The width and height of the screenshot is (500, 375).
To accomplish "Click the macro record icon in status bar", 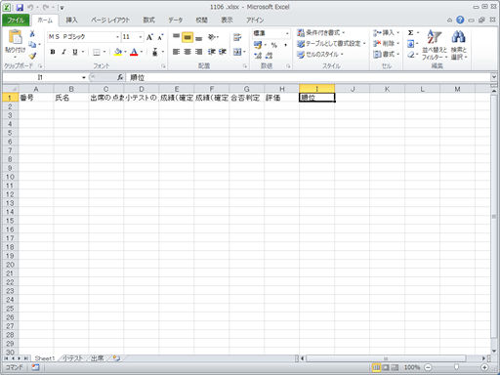I will pos(35,367).
